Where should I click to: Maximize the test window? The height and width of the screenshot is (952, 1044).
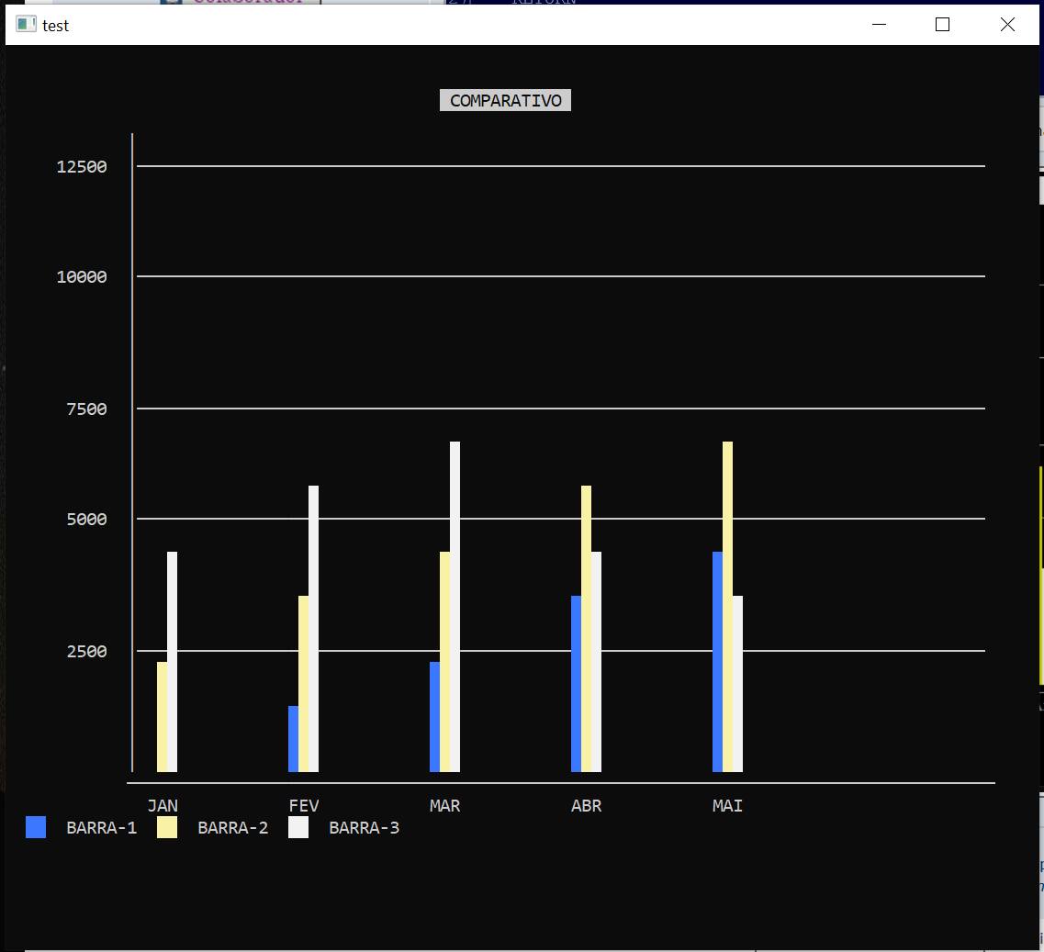[942, 25]
